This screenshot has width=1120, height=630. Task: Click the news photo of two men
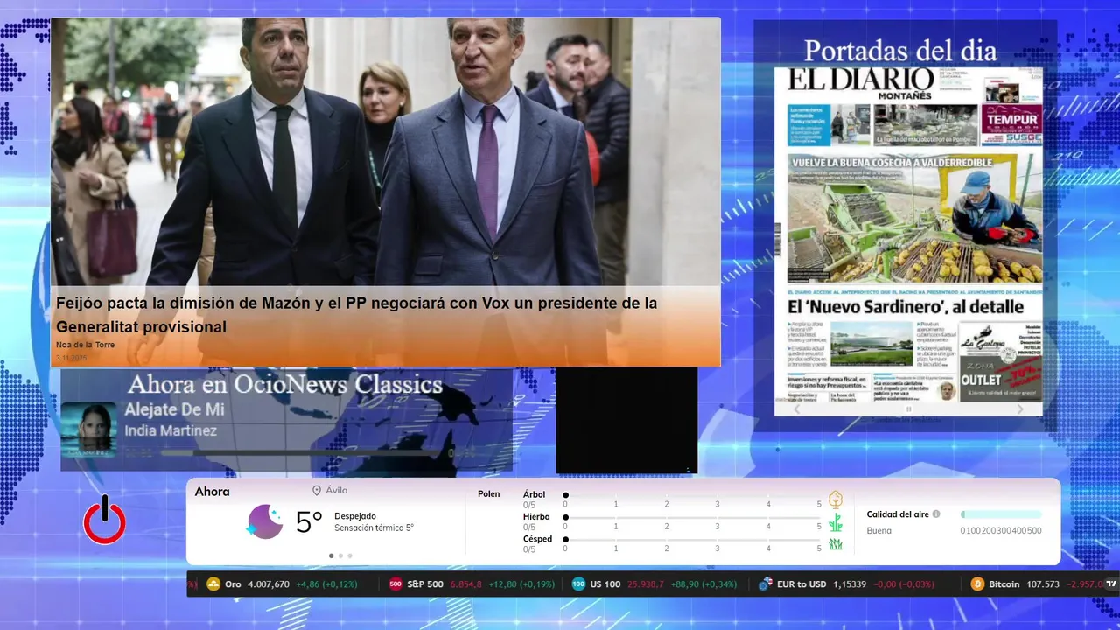pos(386,151)
